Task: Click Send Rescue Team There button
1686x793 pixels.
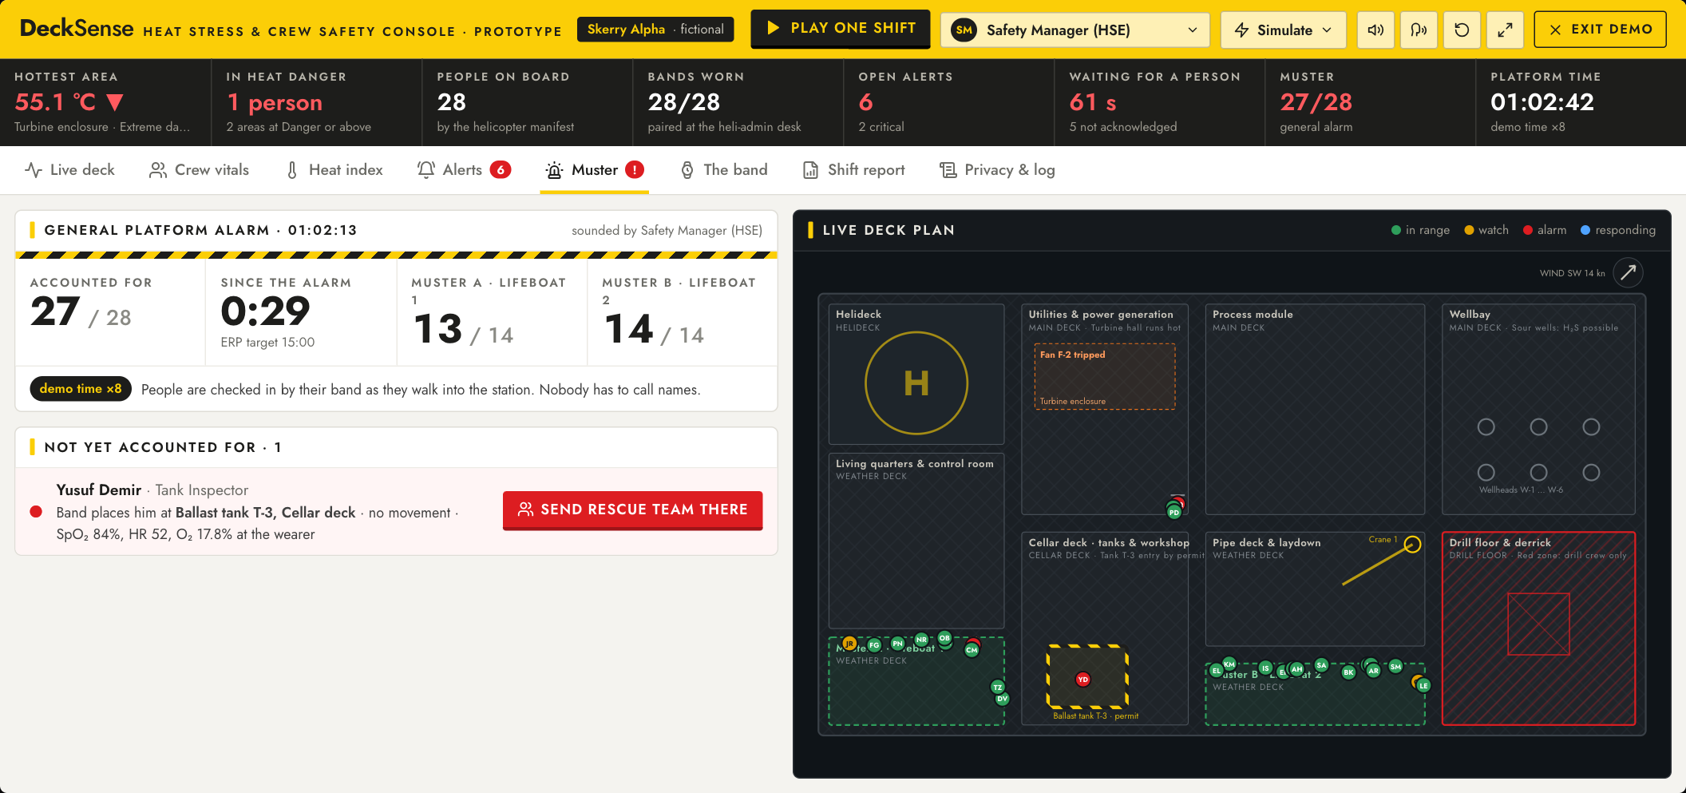Action: pyautogui.click(x=632, y=510)
